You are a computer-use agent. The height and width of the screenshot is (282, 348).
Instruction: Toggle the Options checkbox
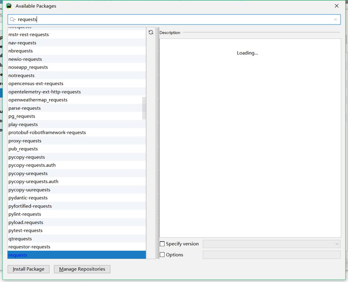(162, 255)
